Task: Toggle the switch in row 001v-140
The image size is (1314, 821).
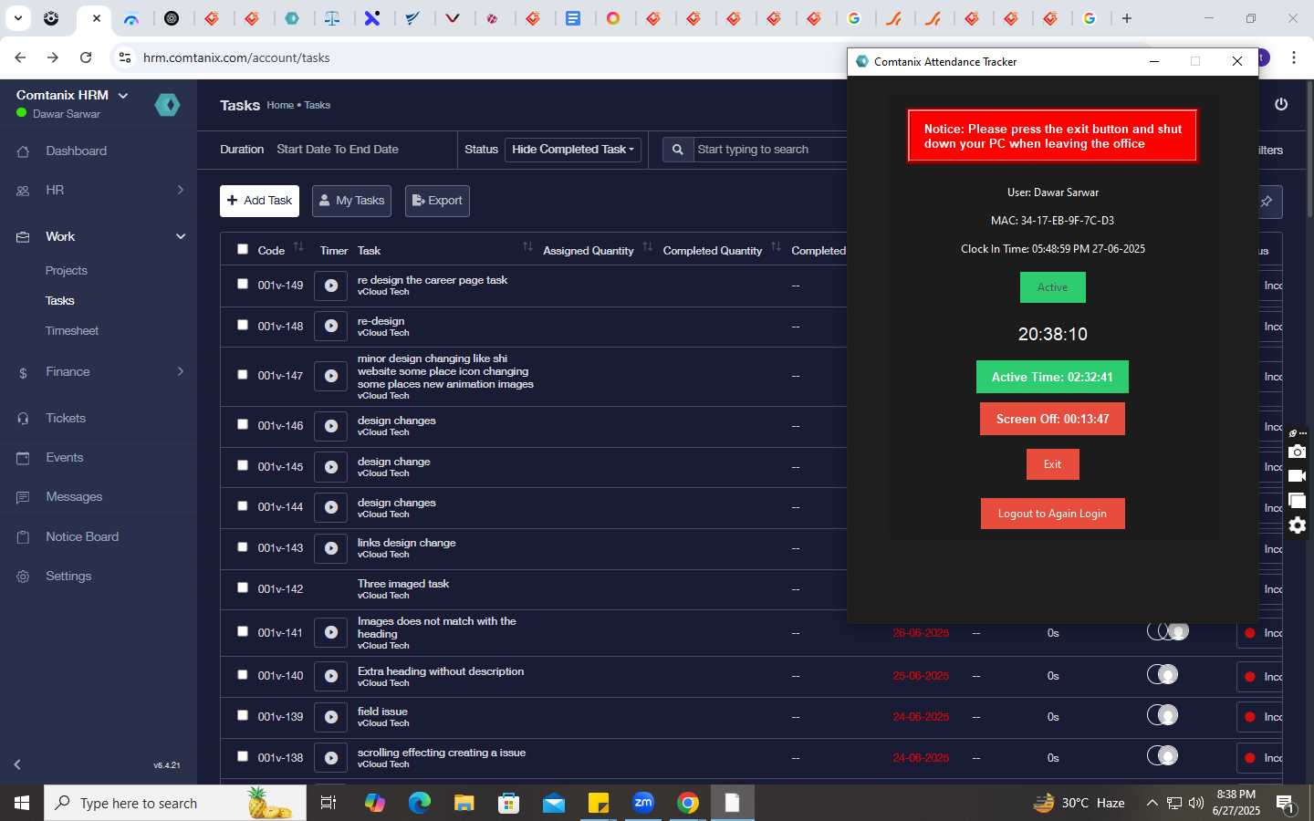Action: click(x=1163, y=675)
